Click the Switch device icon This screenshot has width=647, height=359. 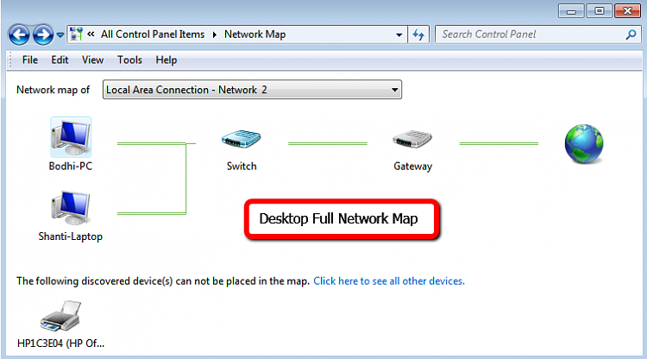tap(242, 139)
